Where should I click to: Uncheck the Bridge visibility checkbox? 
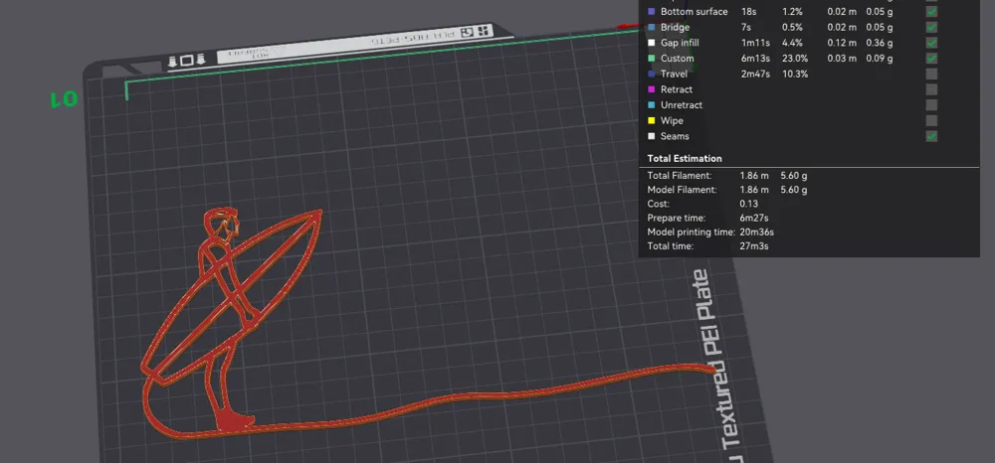tap(931, 27)
